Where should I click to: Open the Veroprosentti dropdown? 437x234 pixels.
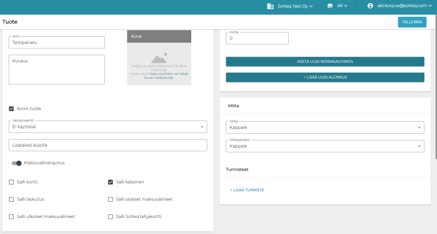click(x=108, y=127)
